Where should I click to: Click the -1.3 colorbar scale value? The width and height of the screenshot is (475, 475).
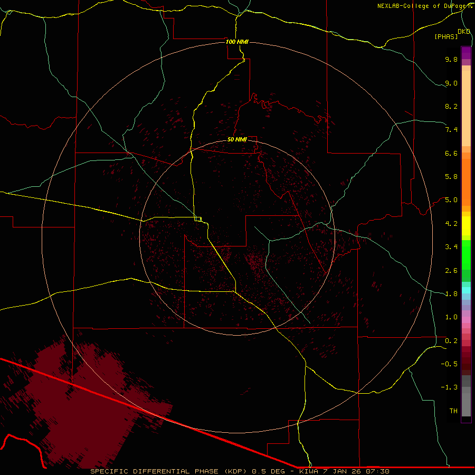[449, 387]
